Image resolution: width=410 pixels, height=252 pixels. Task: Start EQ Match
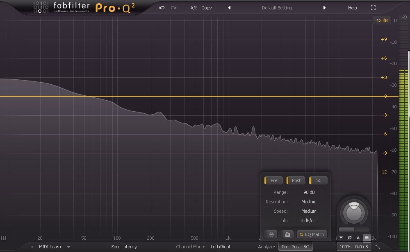(x=312, y=234)
